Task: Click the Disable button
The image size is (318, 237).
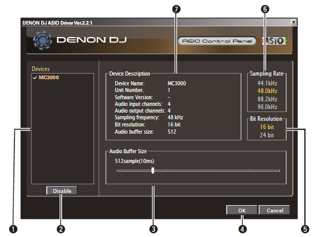Action: pyautogui.click(x=62, y=191)
